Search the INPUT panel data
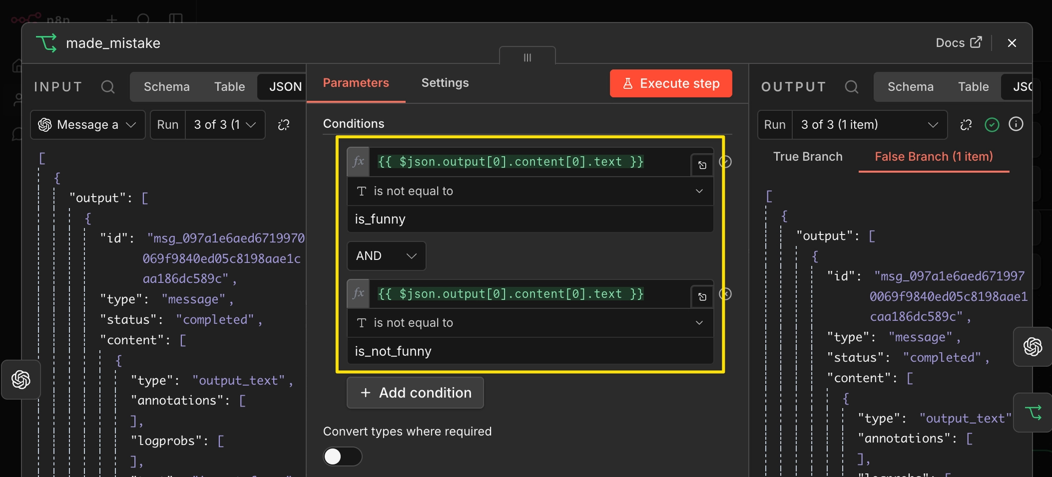Image resolution: width=1052 pixels, height=477 pixels. click(108, 87)
